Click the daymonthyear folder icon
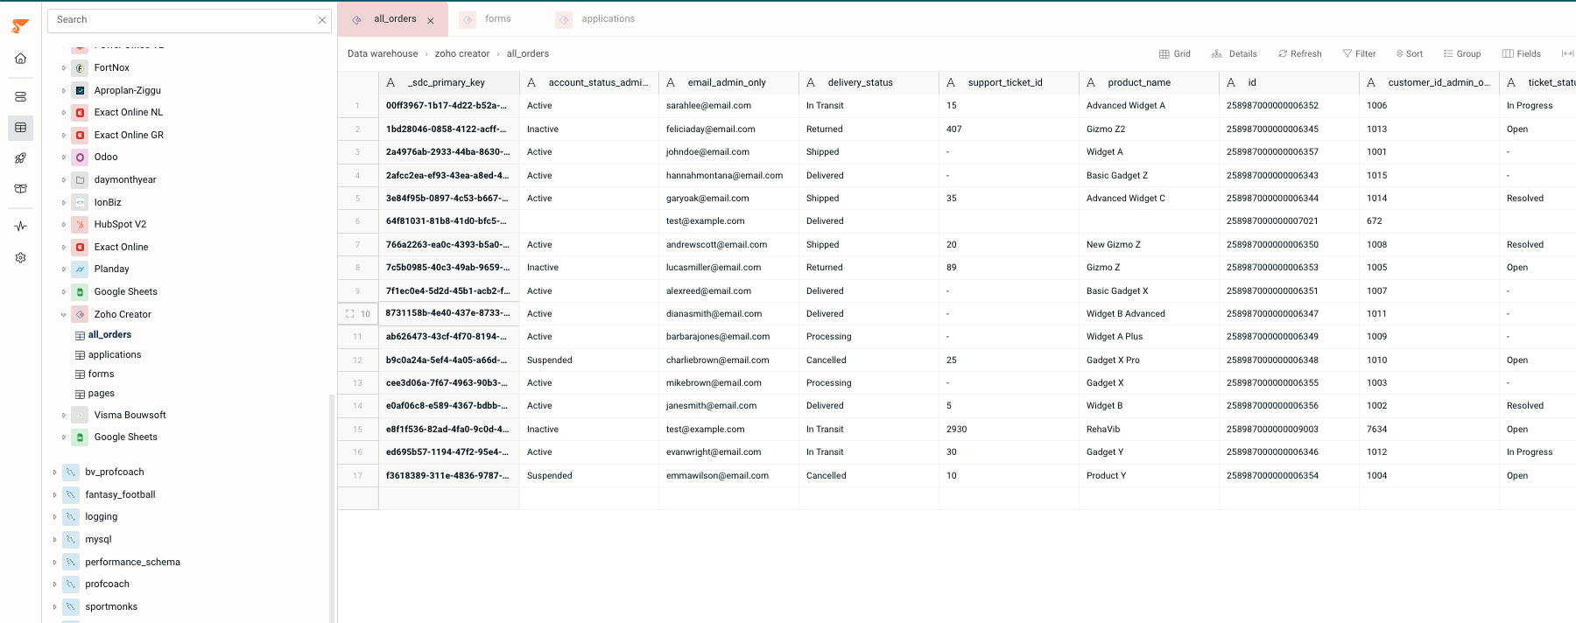 (x=80, y=179)
